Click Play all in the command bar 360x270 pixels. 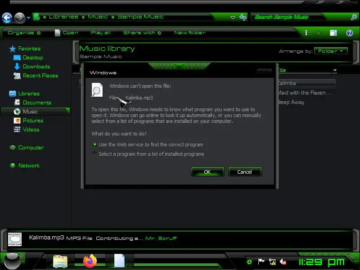pos(100,33)
